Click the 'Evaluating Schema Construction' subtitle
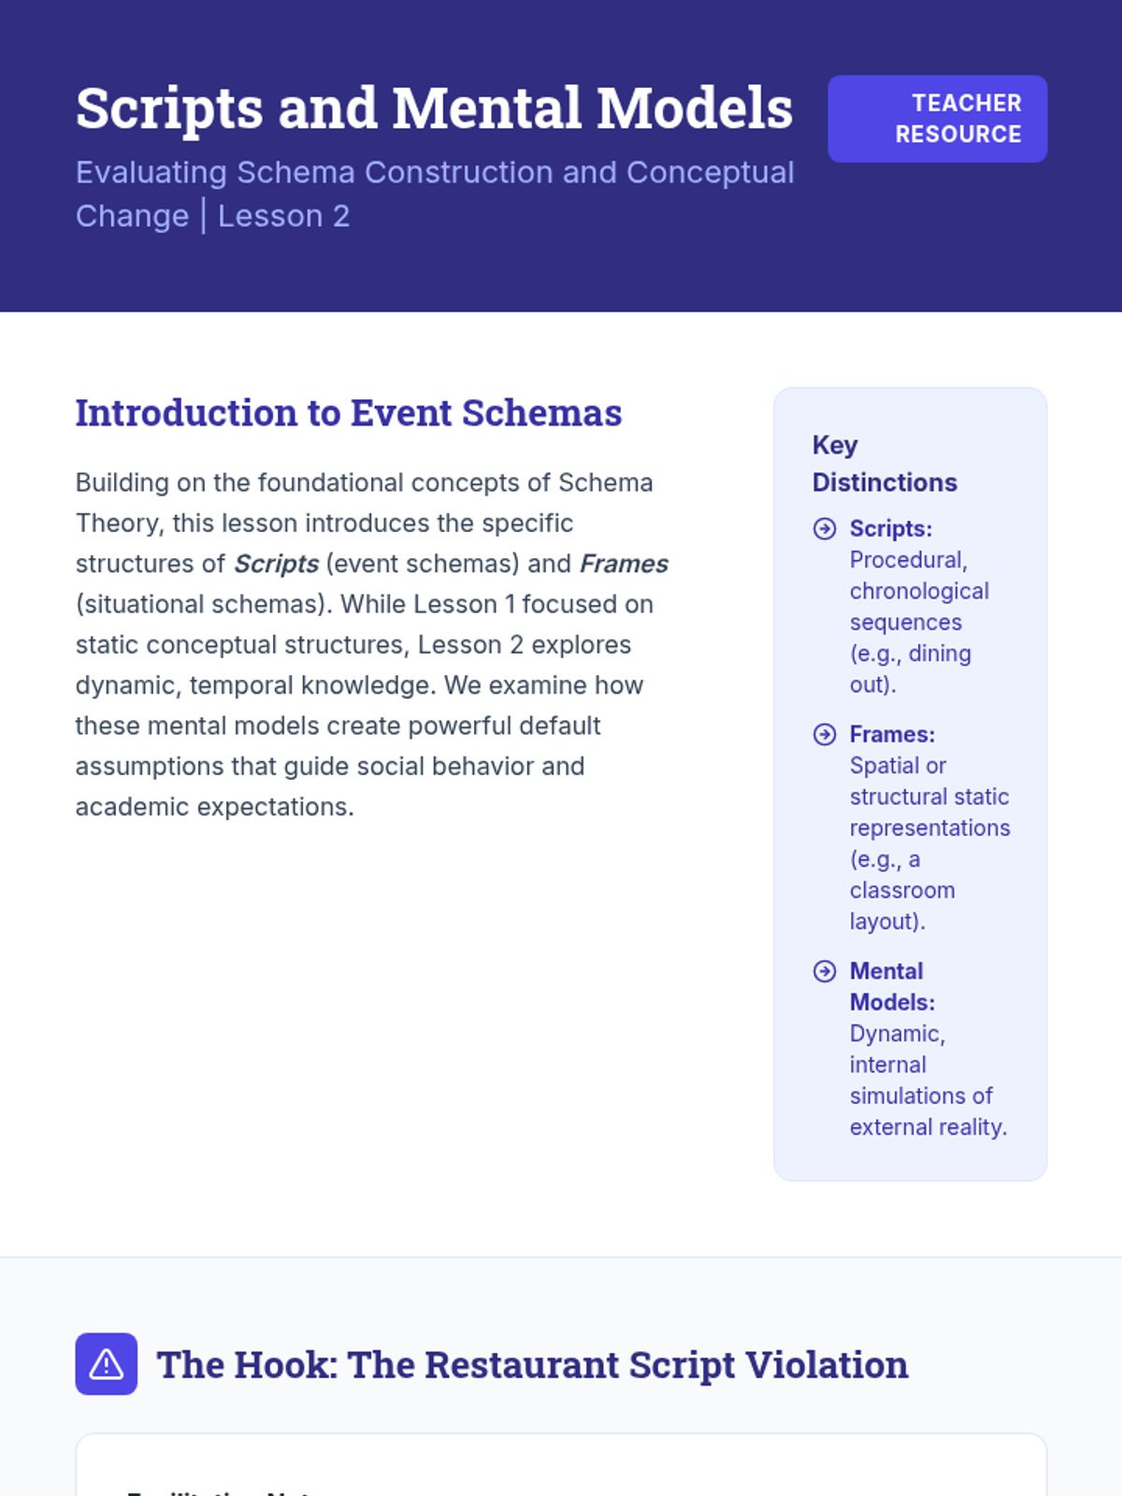The height and width of the screenshot is (1496, 1122). (x=435, y=173)
